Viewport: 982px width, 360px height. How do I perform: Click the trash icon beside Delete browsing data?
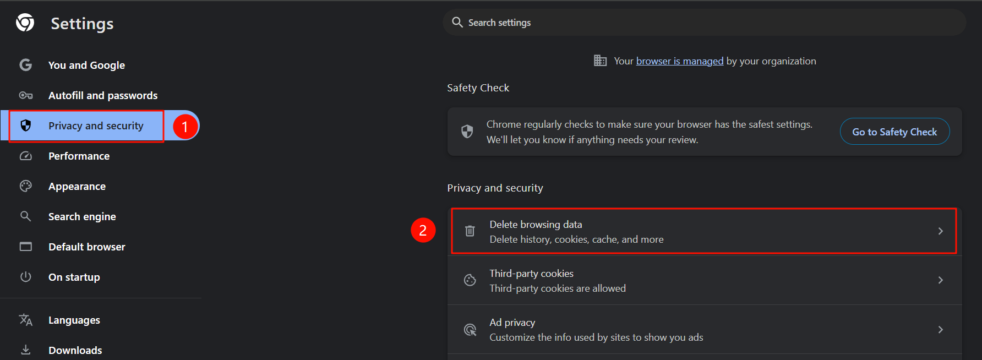[x=470, y=231]
